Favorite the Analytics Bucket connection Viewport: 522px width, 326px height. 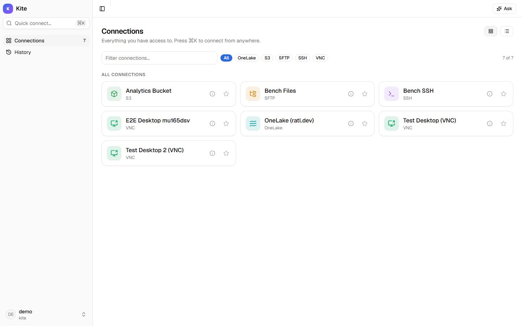click(x=226, y=94)
